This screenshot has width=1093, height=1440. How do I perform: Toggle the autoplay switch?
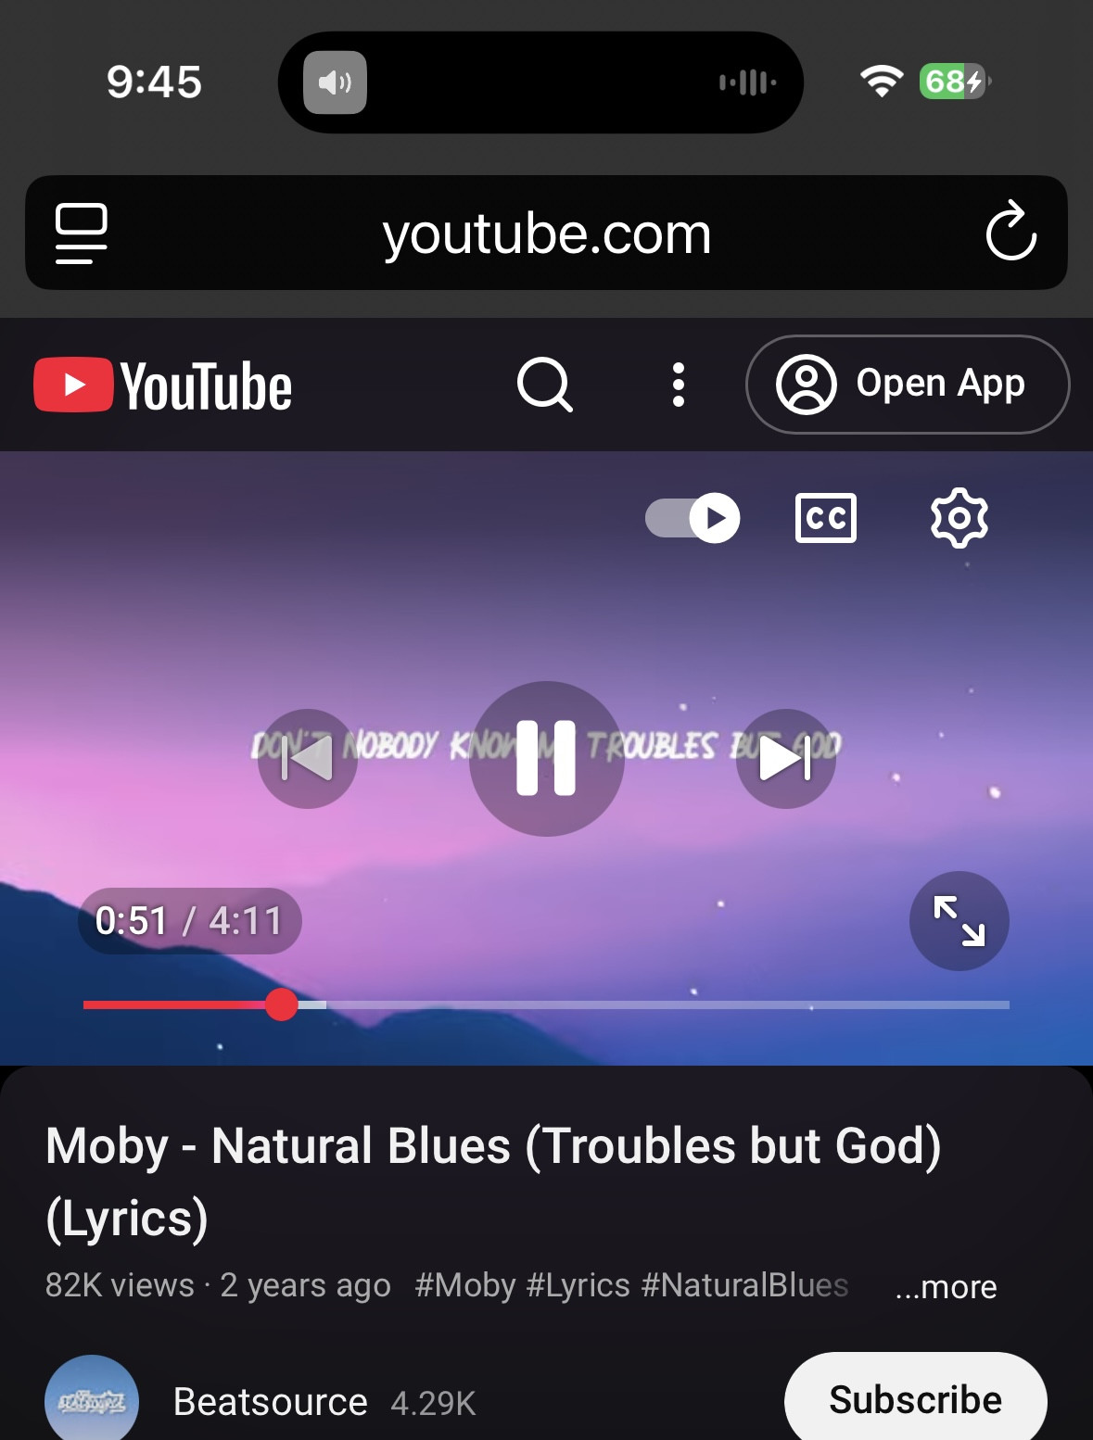[693, 518]
